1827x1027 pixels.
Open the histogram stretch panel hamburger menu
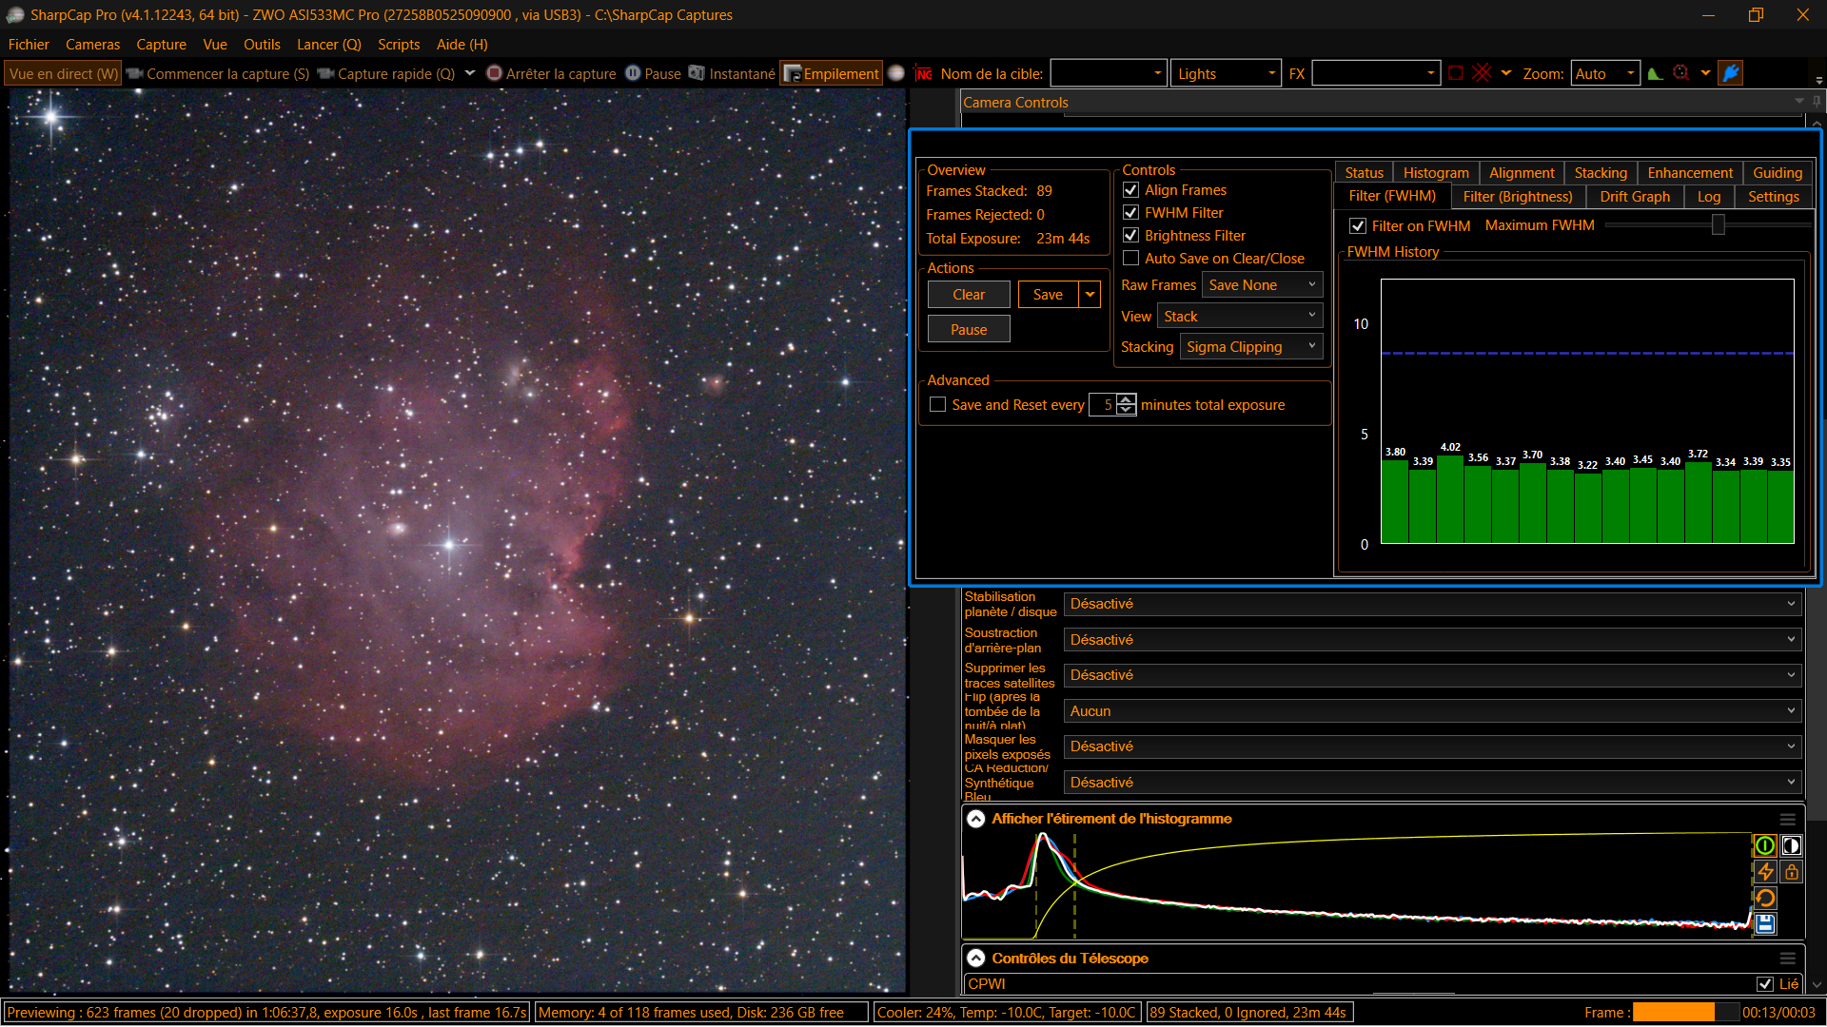(1787, 819)
